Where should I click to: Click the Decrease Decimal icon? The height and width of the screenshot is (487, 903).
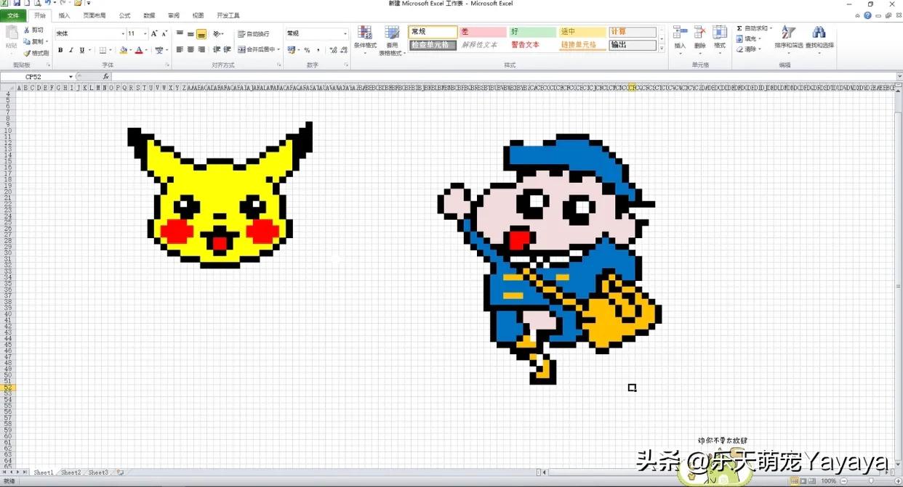(x=343, y=50)
